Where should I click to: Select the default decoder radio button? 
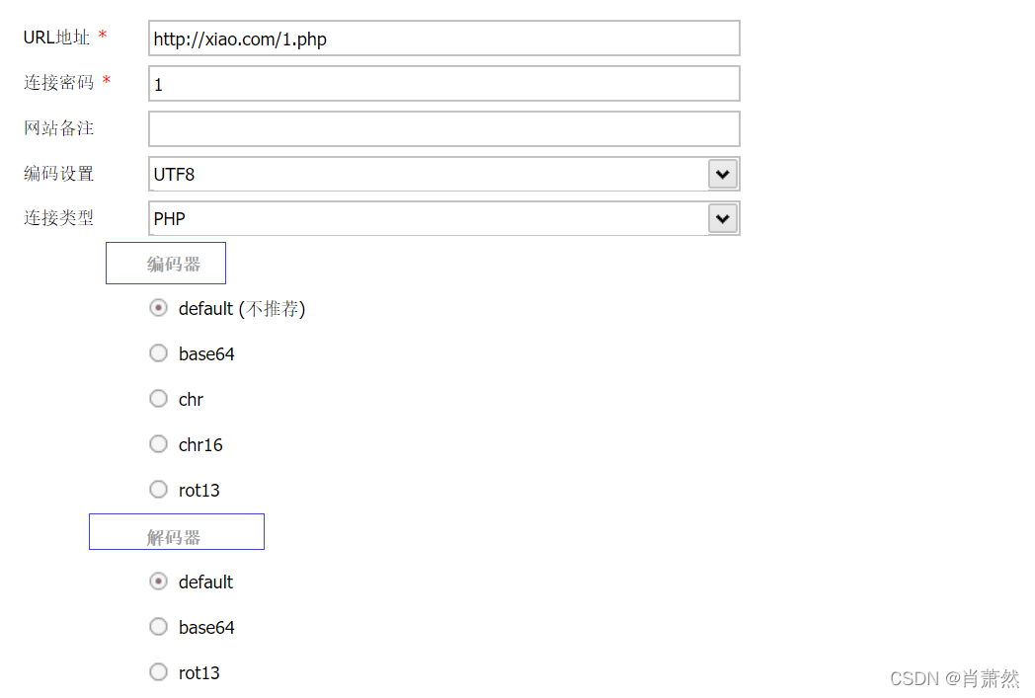point(158,582)
